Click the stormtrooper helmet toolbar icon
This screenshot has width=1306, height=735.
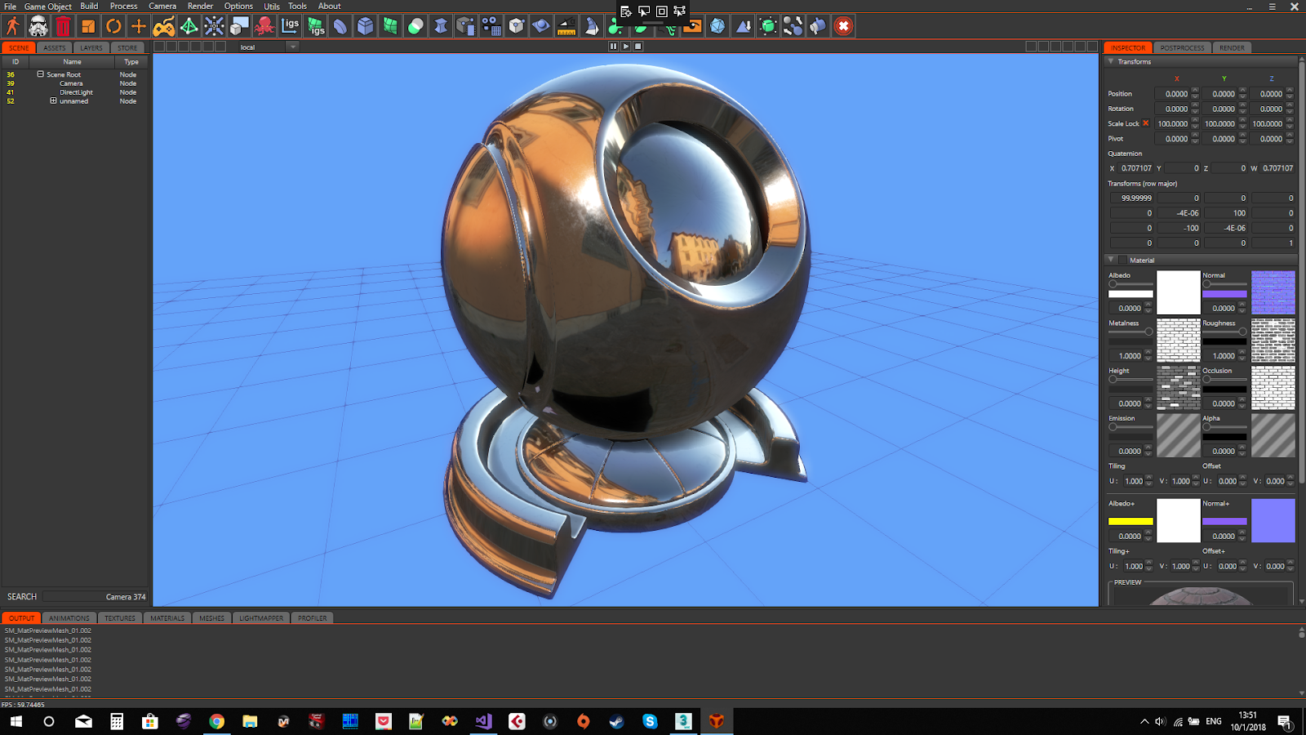[x=37, y=25]
